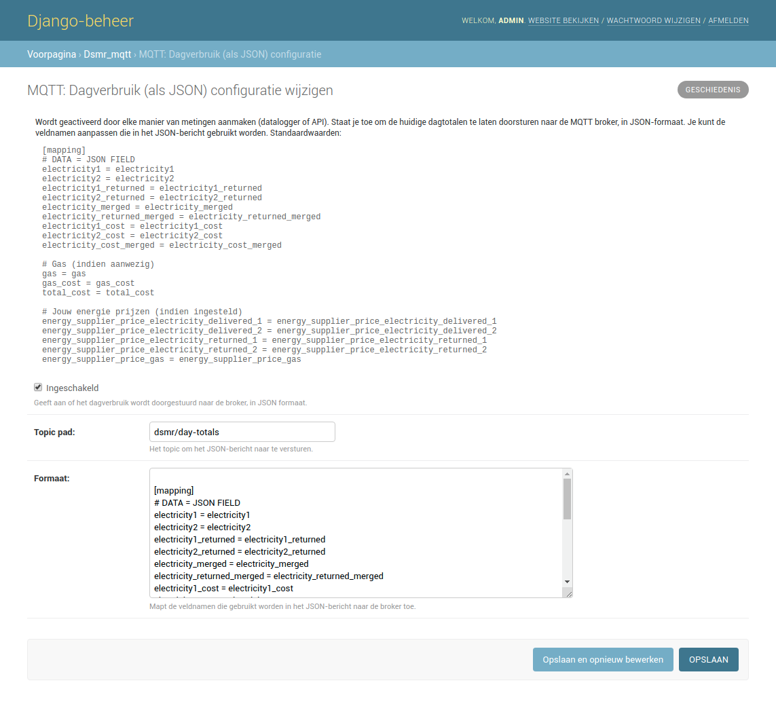Click breadcrumb text 'MQTT: Dagverbruik (als JSON) configuratie'
Image resolution: width=776 pixels, height=721 pixels.
pyautogui.click(x=230, y=54)
